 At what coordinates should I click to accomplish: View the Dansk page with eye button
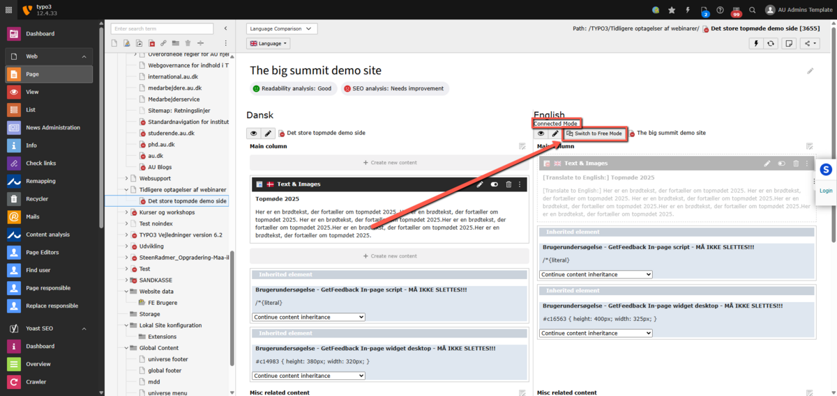[x=254, y=133]
